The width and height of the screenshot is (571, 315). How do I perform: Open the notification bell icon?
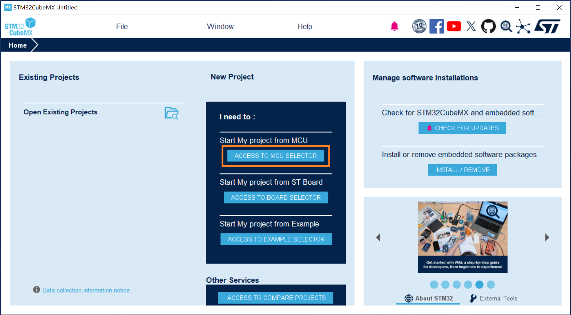point(394,26)
